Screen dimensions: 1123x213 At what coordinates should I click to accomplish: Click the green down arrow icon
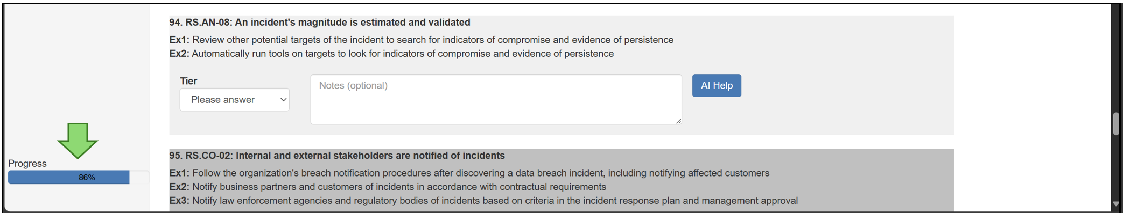click(x=78, y=141)
